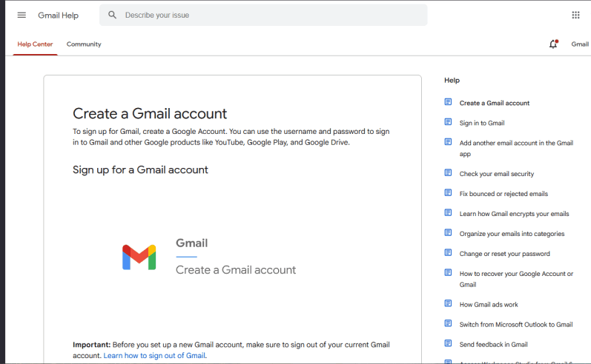Open the Google apps grid
The height and width of the screenshot is (364, 591).
point(575,15)
